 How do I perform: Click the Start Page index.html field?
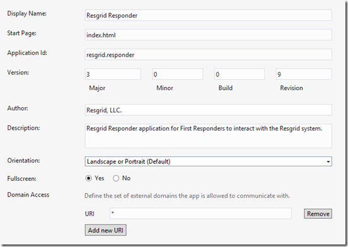208,35
